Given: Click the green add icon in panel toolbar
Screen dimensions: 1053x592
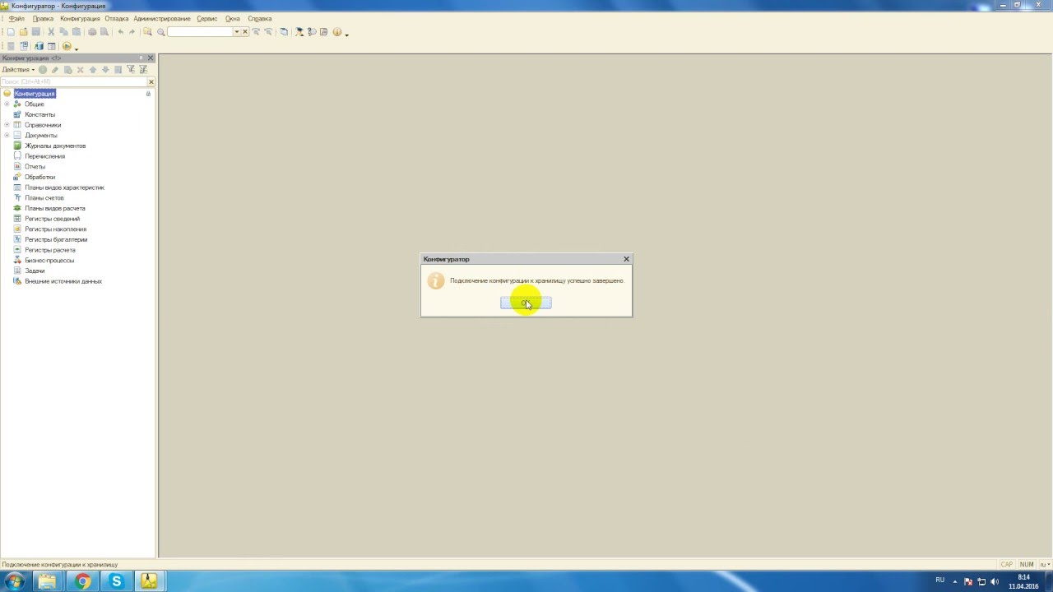Looking at the screenshot, I should 43,70.
